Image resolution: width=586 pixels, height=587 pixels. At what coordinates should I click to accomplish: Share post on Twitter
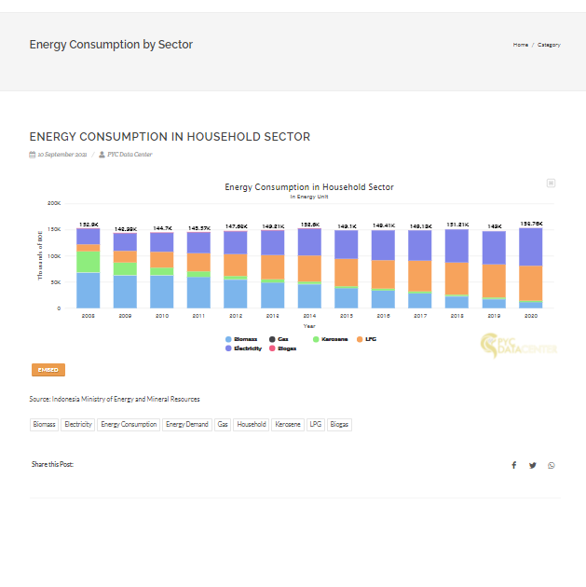533,465
